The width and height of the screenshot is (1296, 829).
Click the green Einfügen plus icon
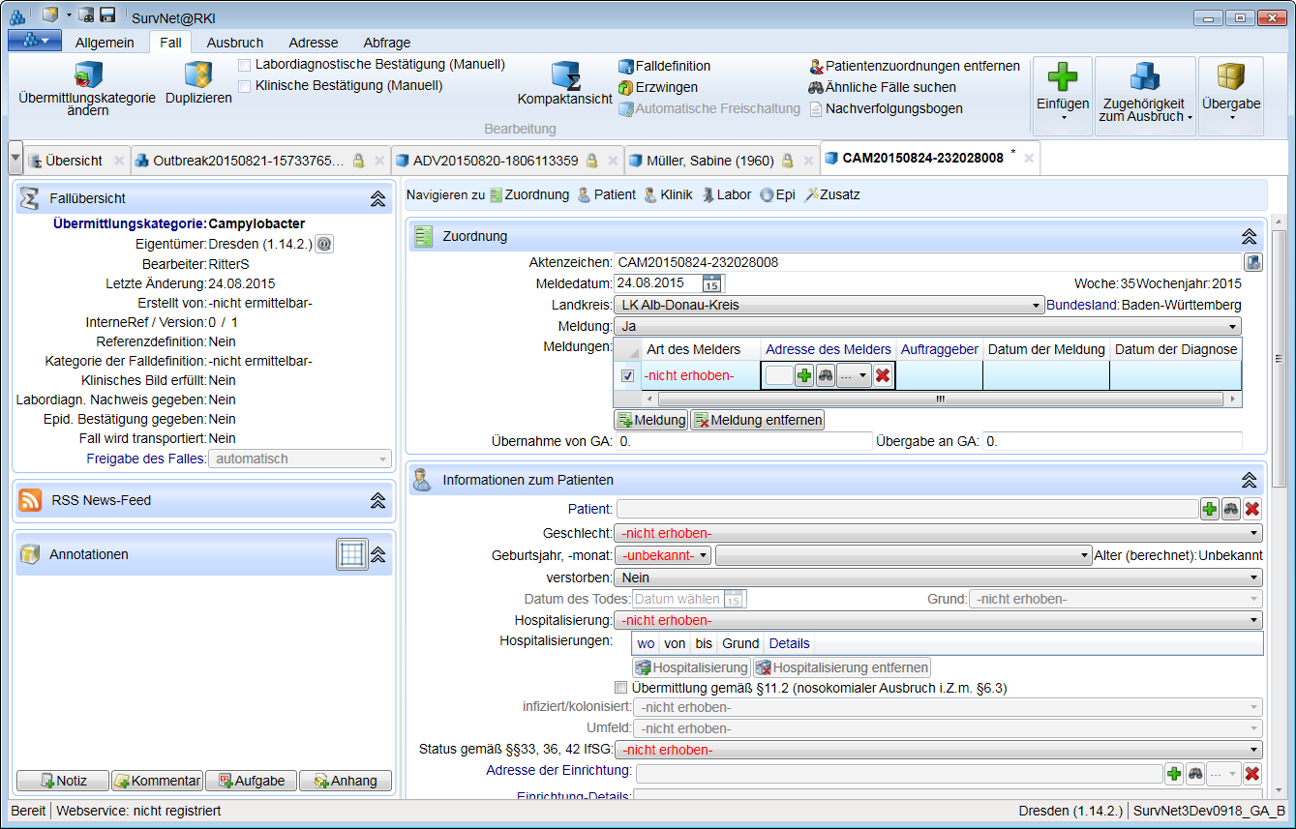coord(1062,77)
